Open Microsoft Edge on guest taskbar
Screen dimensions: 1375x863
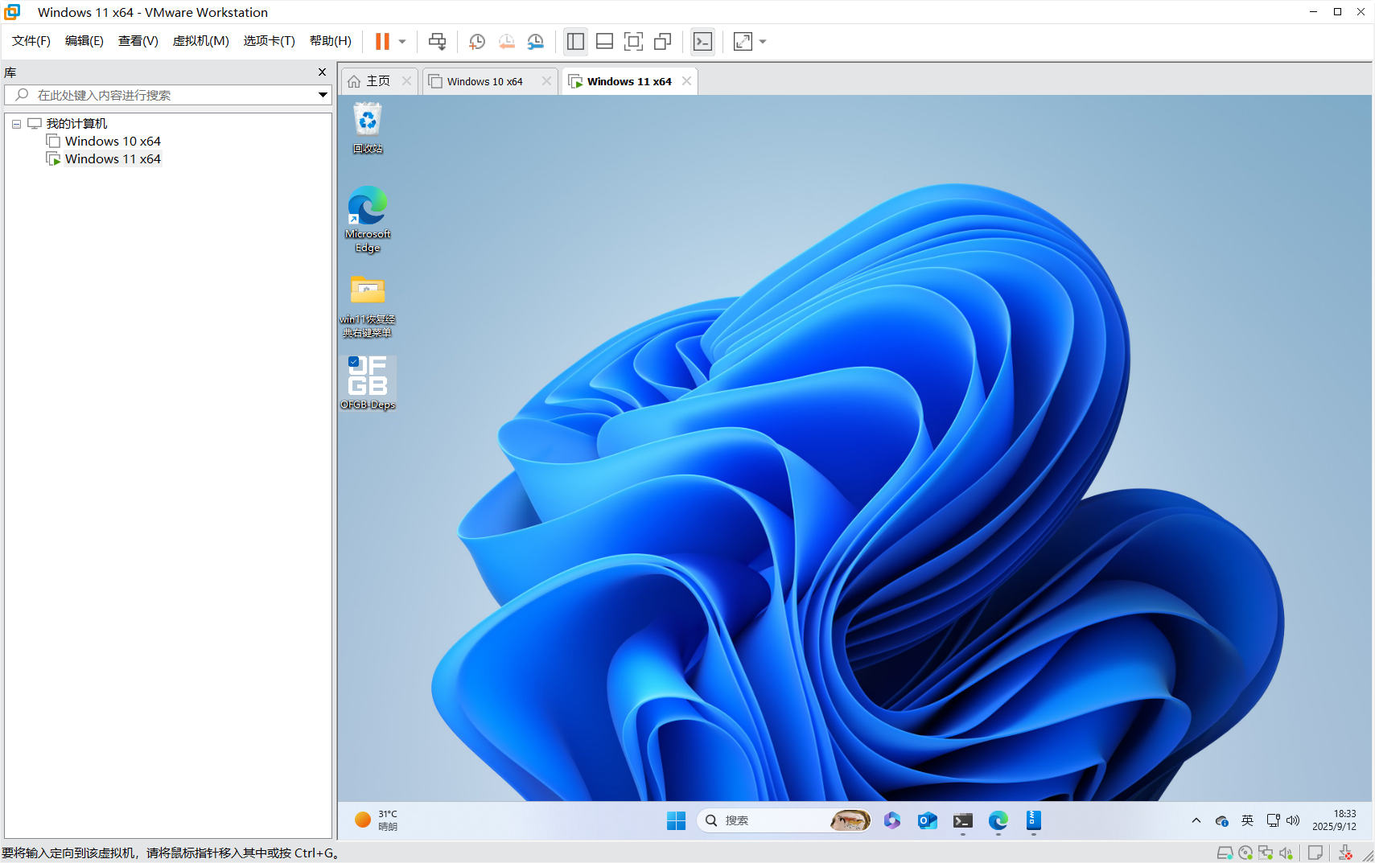tap(998, 820)
